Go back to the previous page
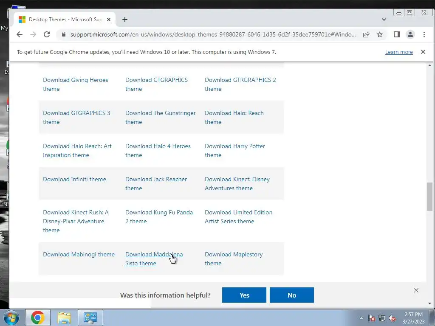This screenshot has width=435, height=326. click(x=20, y=34)
